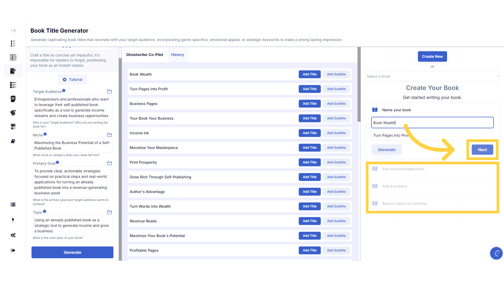Click the floating chat widget icon
504x283 pixels.
pyautogui.click(x=496, y=253)
